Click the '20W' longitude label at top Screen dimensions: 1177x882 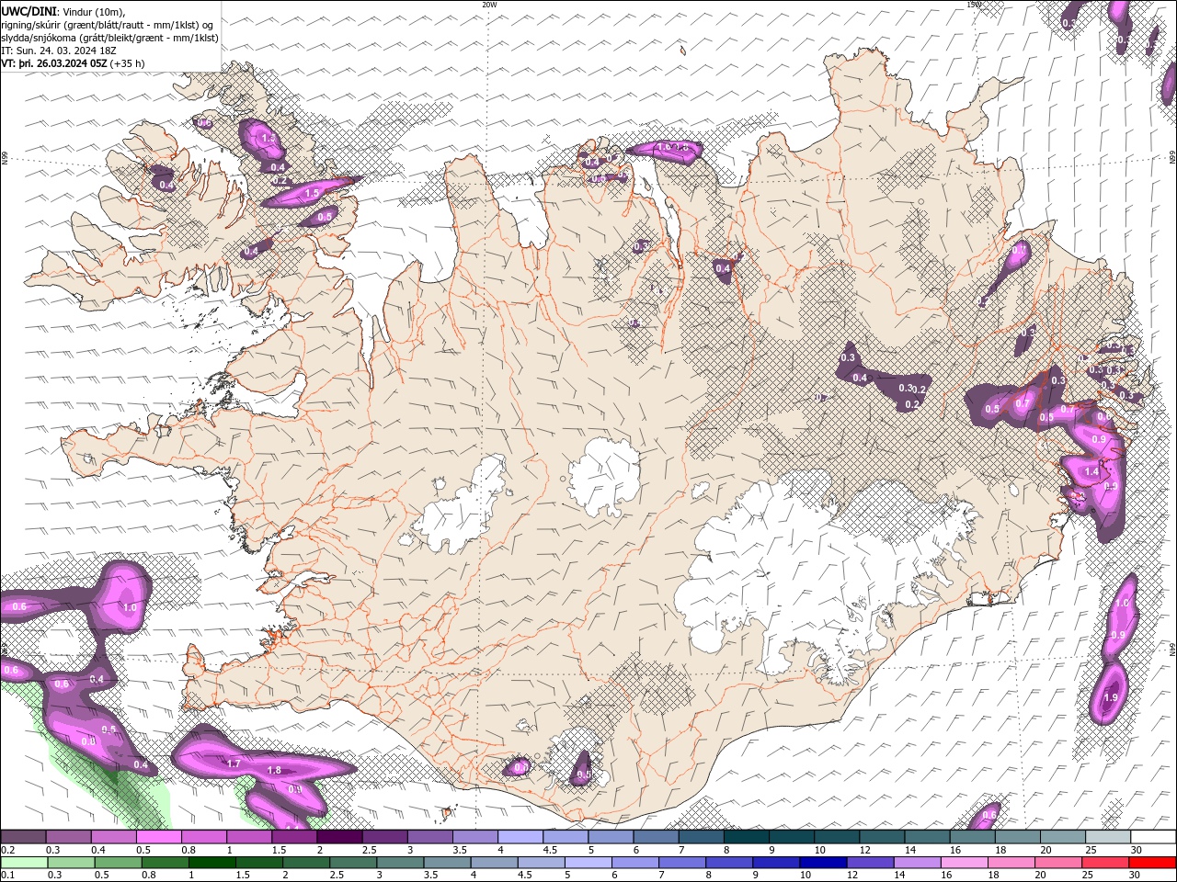pos(489,5)
